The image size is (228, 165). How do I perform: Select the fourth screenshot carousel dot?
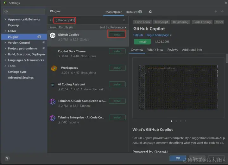point(185,121)
